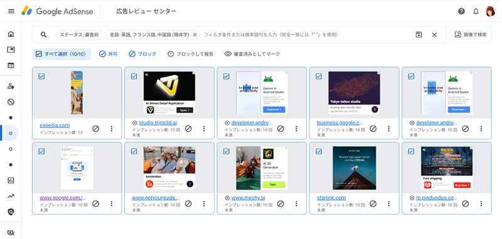Click the 許可 (allow) action
Viewport: 502px width, 239px height.
(x=108, y=54)
